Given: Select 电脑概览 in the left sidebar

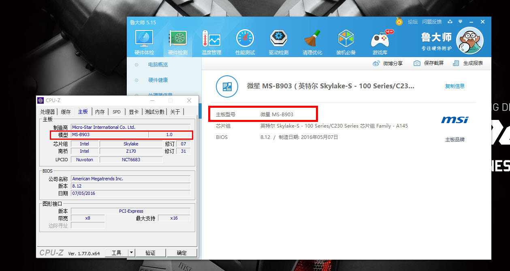Looking at the screenshot, I should click(158, 65).
